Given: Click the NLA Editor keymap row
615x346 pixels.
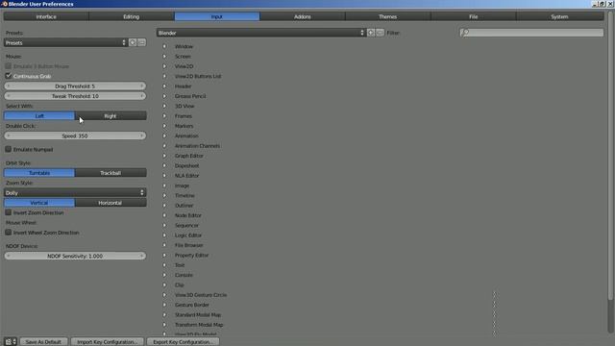Looking at the screenshot, I should pos(186,176).
